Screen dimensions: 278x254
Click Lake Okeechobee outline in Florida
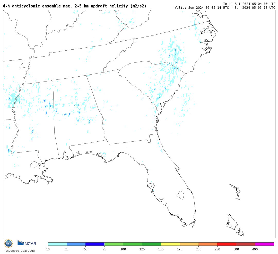point(180,195)
